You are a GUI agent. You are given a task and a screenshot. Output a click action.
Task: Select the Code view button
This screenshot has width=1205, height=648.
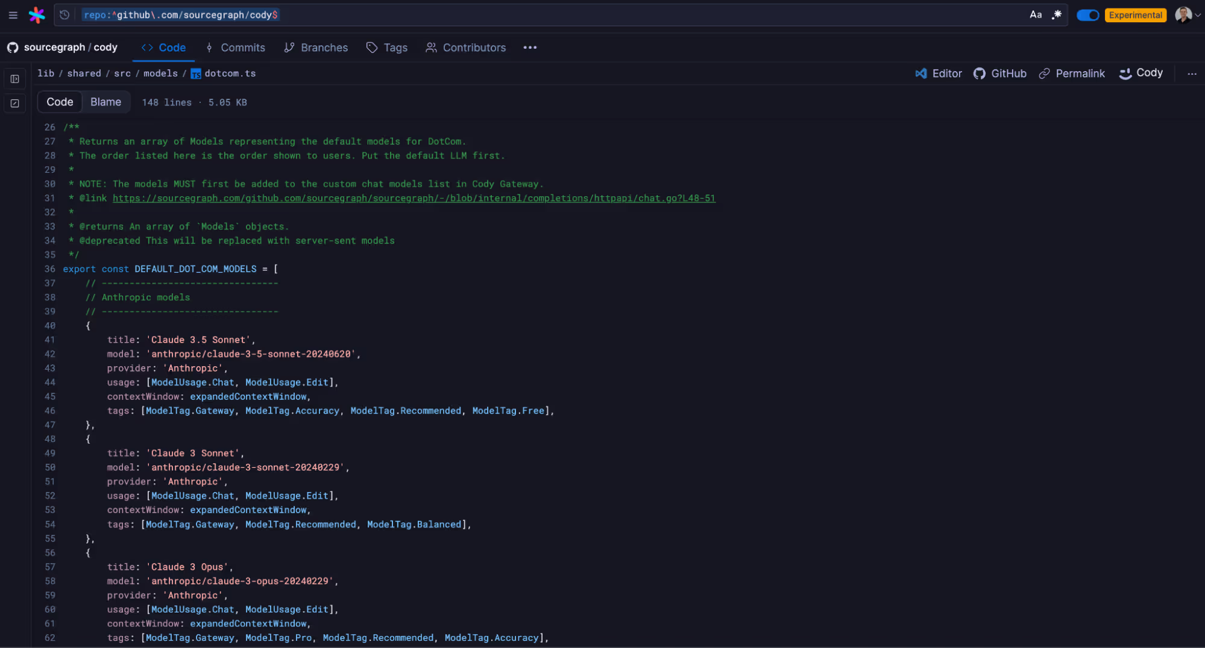[x=60, y=102]
